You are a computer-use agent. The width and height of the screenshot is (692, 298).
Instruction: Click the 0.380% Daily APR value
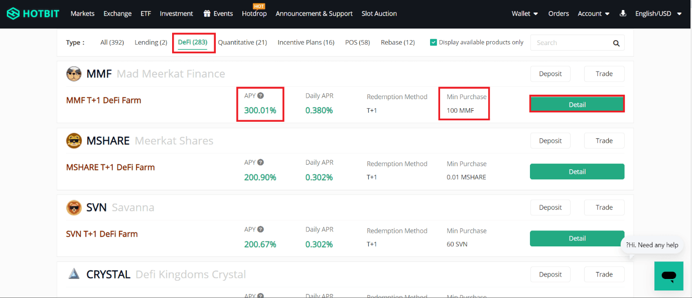coord(319,110)
